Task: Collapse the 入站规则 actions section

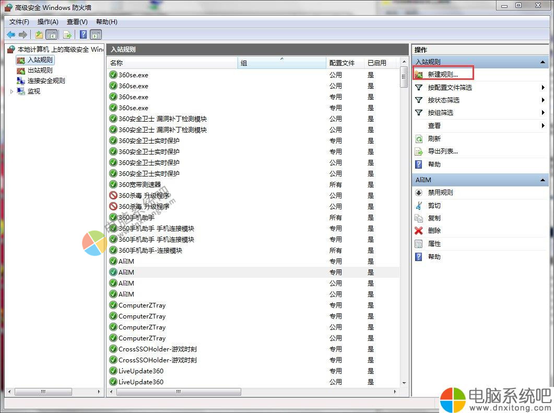Action: point(543,62)
